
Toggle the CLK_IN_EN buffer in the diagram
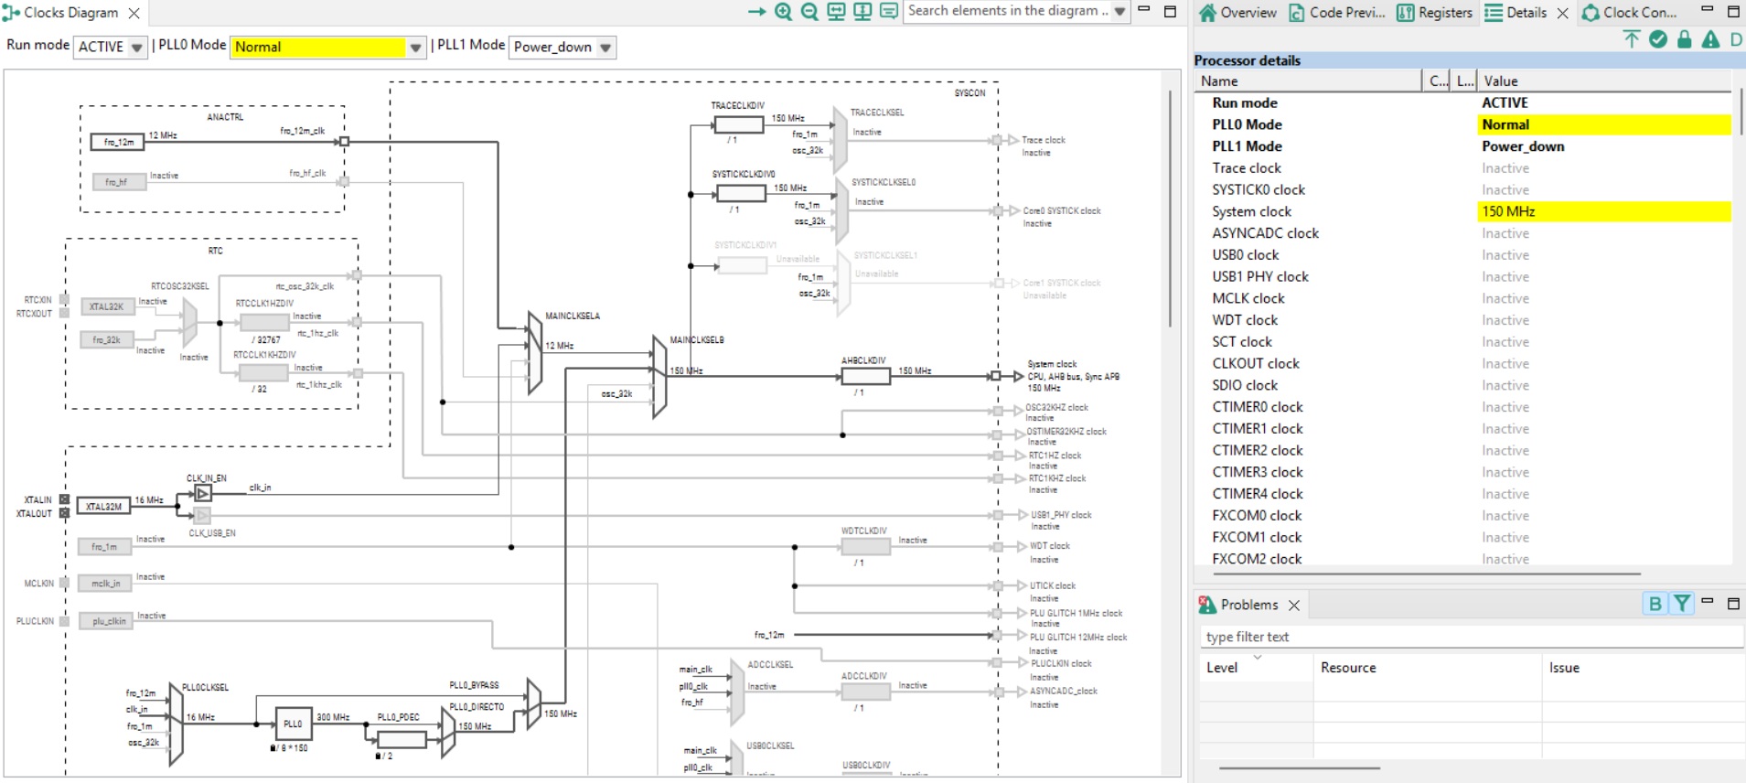coord(203,494)
